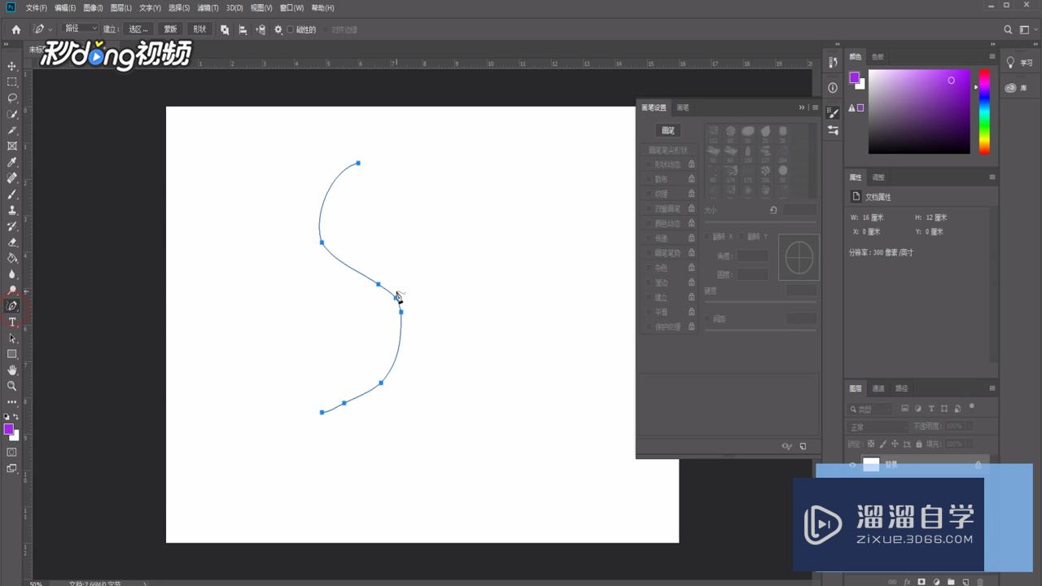Toggle Flip X checkbox
Screen dimensions: 1042x586
[x=707, y=237]
